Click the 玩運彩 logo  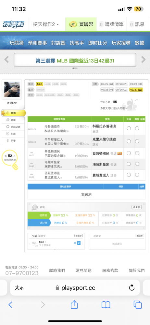pos(13,24)
